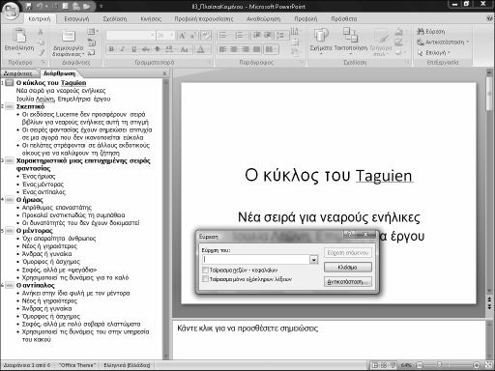Switch to the Πρόσθετα ribbon tab

pos(344,19)
